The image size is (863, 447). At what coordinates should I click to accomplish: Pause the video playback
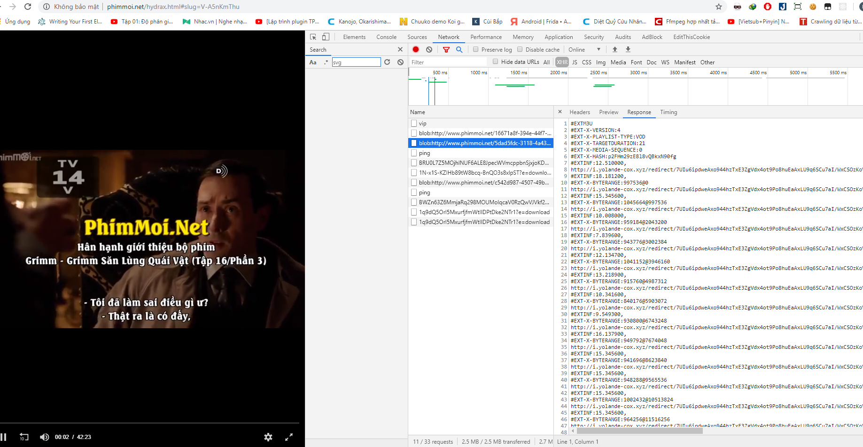coord(3,437)
